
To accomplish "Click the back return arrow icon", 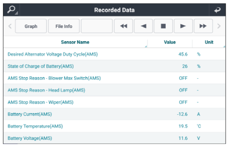I will [x=217, y=10].
